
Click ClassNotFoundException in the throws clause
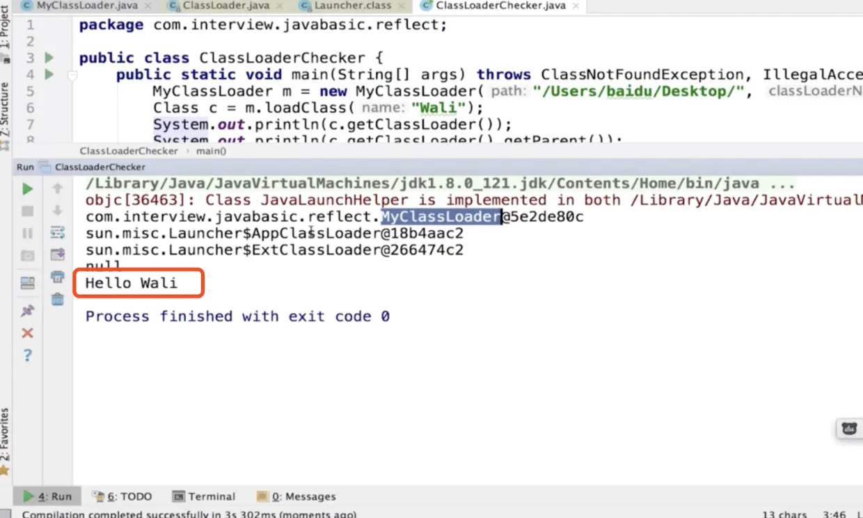click(x=642, y=74)
